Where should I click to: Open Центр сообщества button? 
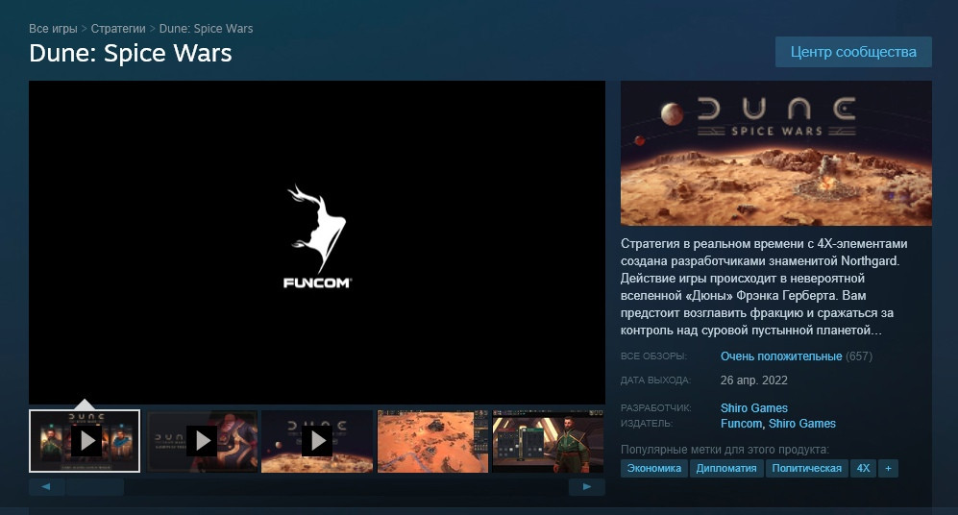point(853,52)
